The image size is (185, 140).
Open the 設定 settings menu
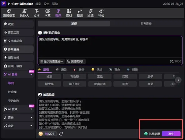47,4
